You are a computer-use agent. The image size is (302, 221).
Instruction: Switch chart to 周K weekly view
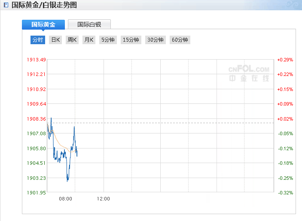coord(72,40)
